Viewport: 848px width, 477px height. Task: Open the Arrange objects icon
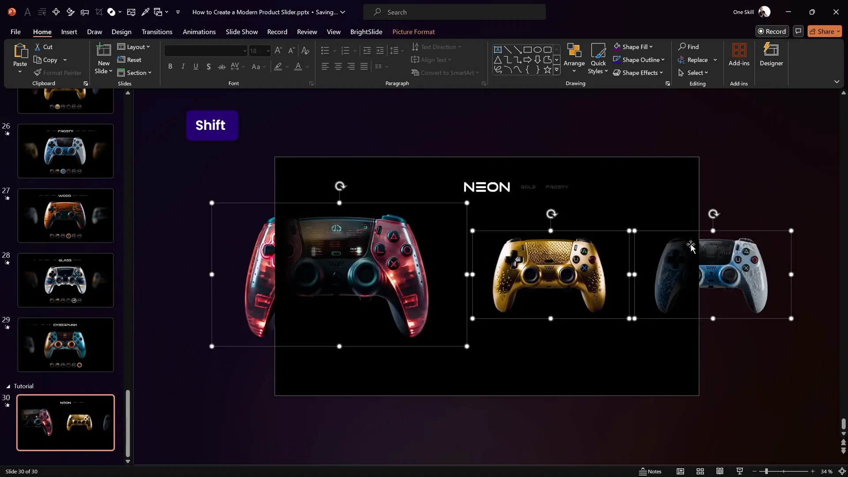tap(574, 51)
